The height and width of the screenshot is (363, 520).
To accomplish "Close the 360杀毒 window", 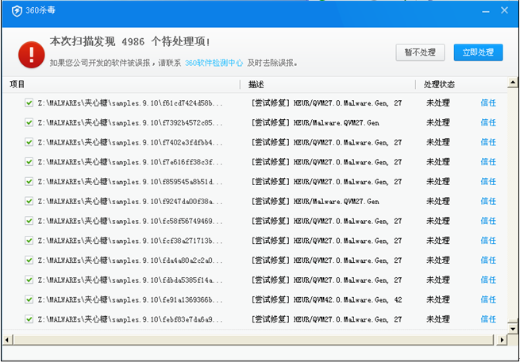I will (504, 10).
